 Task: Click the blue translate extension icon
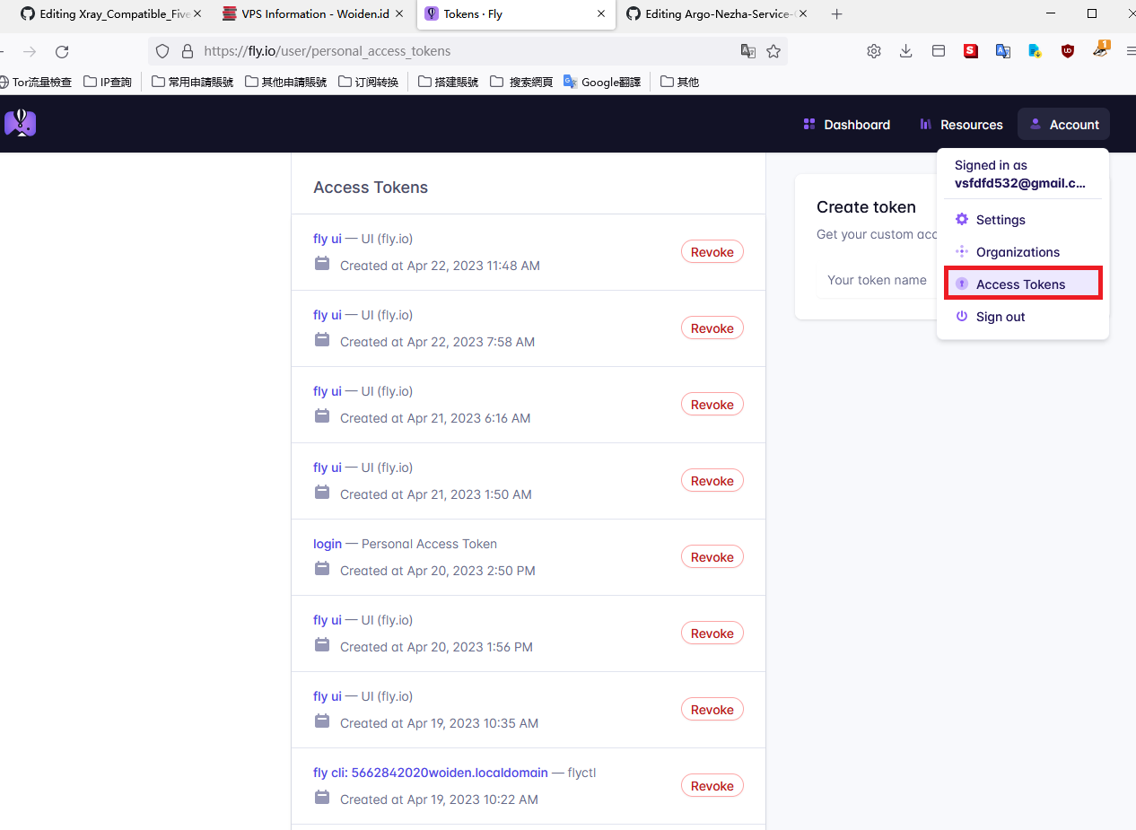(1003, 51)
